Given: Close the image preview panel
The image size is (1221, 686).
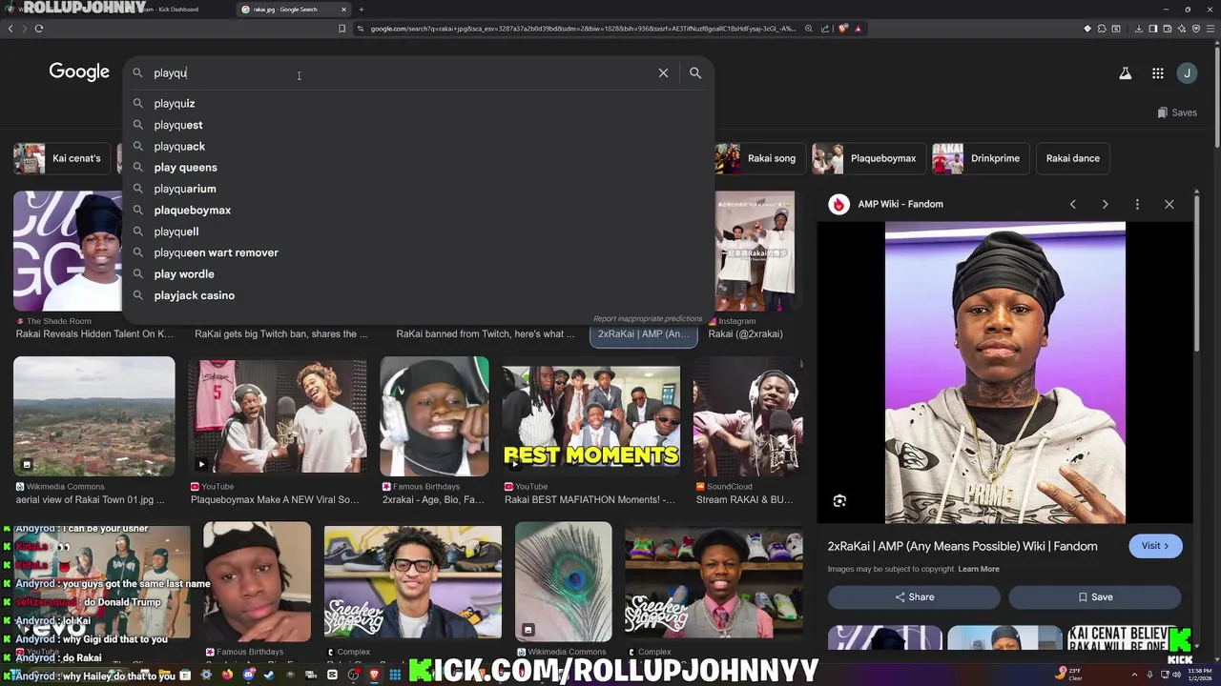Looking at the screenshot, I should coord(1169,204).
